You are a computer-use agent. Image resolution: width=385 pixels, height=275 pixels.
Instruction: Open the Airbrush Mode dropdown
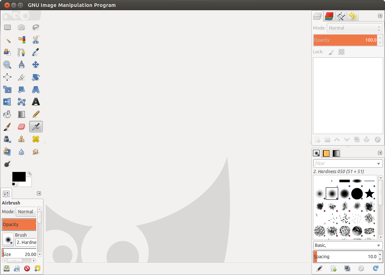pos(26,212)
